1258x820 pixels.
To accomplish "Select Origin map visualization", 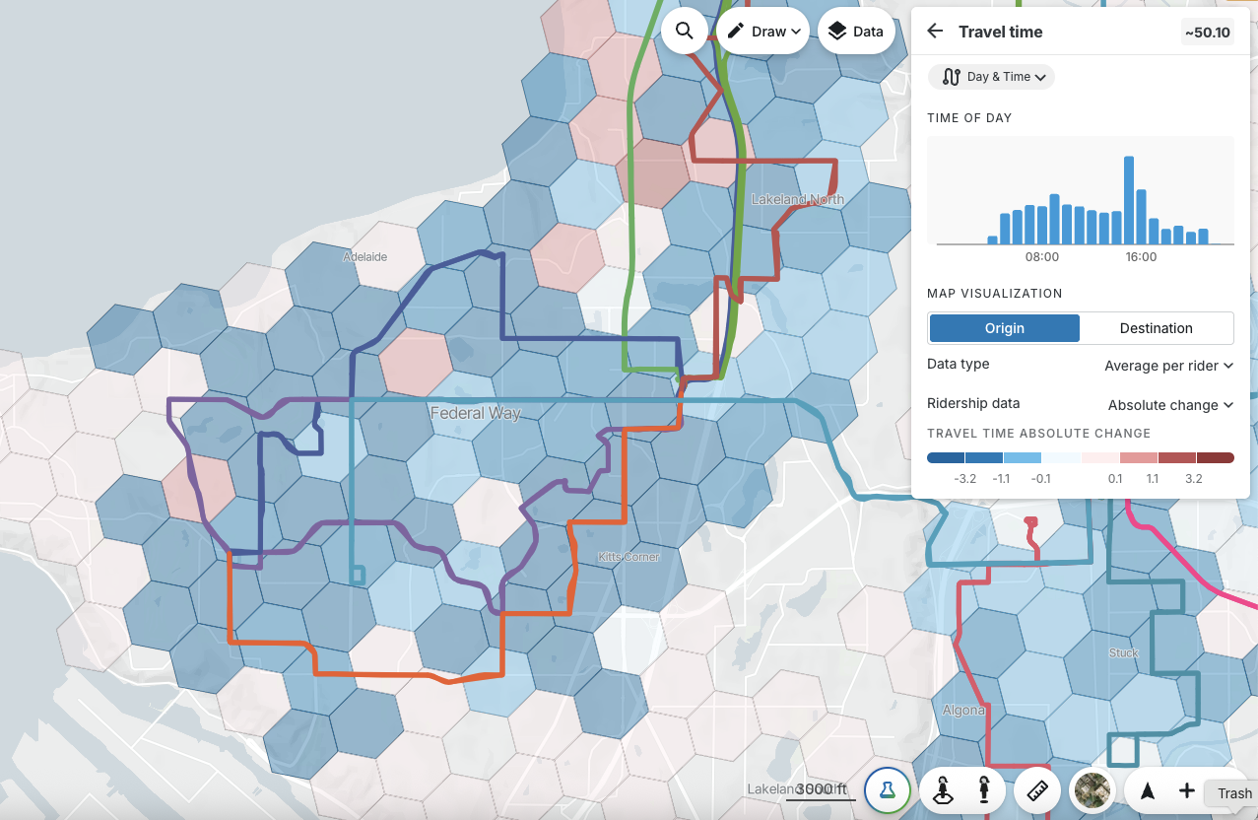I will [x=1004, y=328].
